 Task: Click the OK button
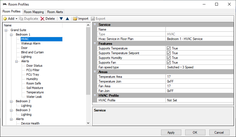[x=195, y=133]
